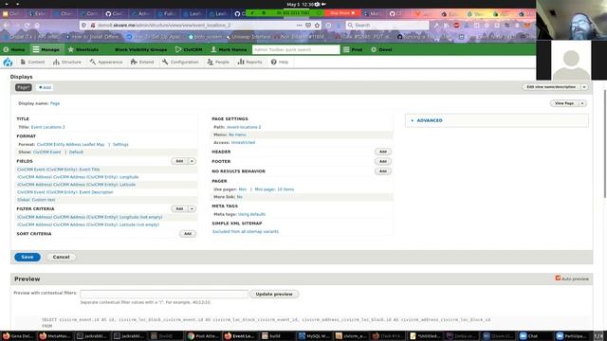Image resolution: width=607 pixels, height=341 pixels.
Task: Open the Mark Hamos user menu
Action: (x=229, y=49)
